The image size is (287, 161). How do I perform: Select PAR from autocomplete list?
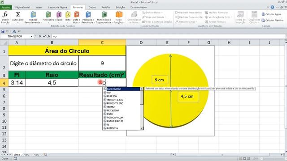pyautogui.click(x=122, y=93)
